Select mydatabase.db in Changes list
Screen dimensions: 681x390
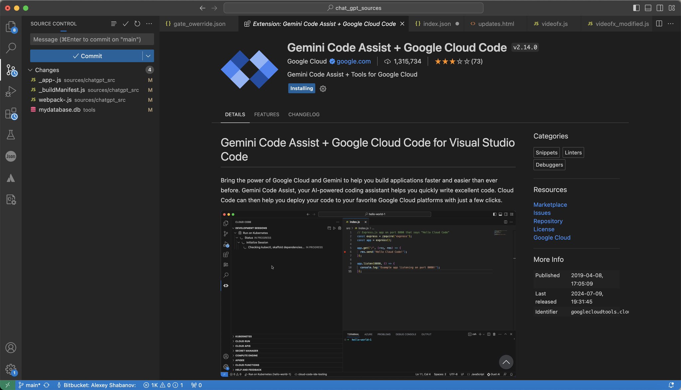pyautogui.click(x=90, y=110)
